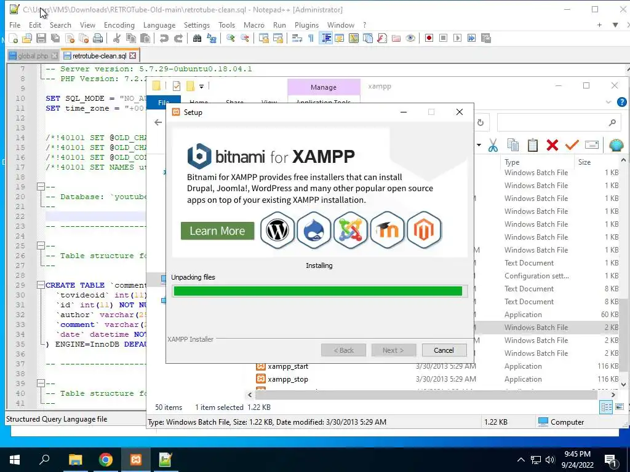The width and height of the screenshot is (630, 472).
Task: Switch to the global.php tab
Action: (33, 56)
